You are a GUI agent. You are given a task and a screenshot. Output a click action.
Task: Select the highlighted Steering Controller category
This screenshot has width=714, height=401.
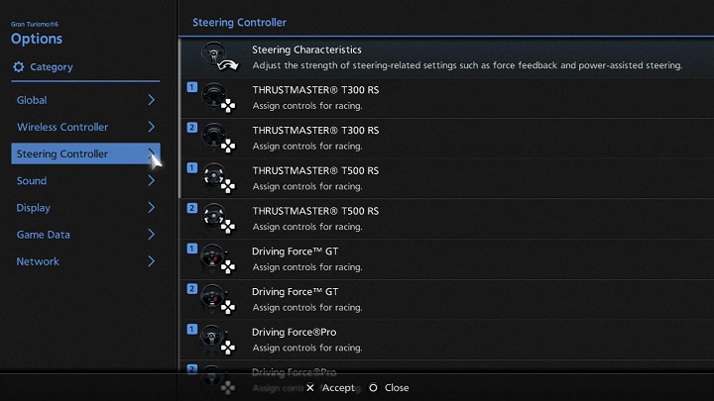click(x=62, y=153)
